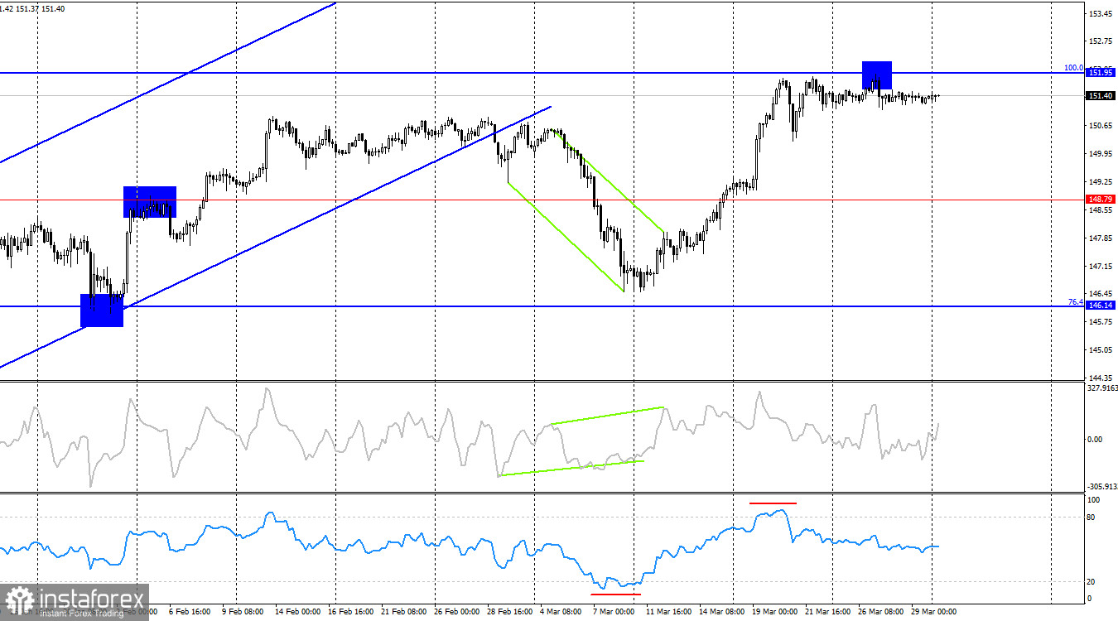
Task: Select the 145.05 price axis value
Action: (1101, 350)
